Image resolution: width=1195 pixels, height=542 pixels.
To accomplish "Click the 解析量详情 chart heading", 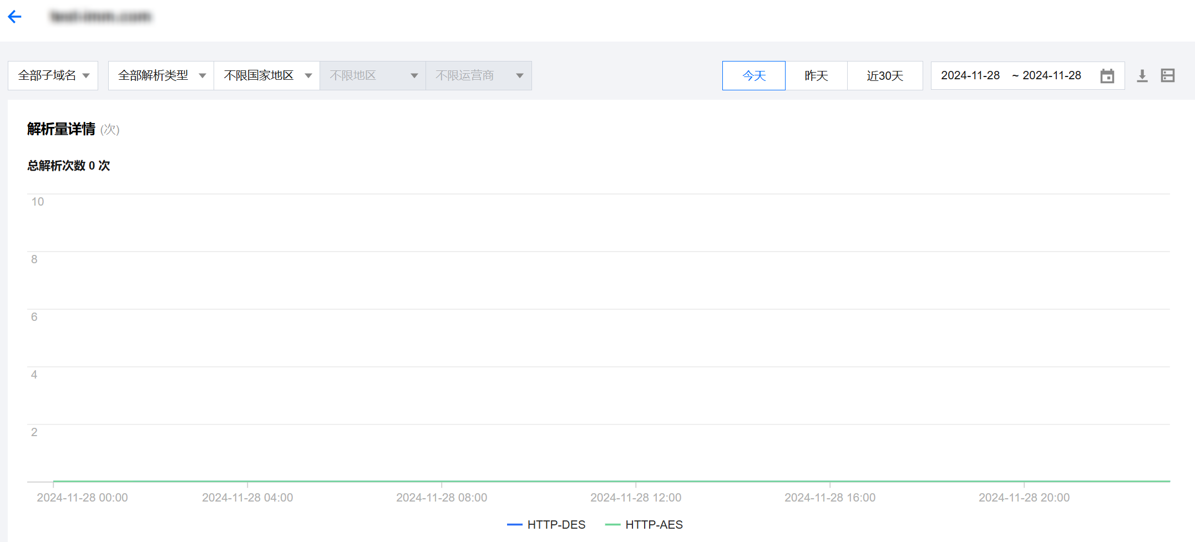I will [x=62, y=129].
